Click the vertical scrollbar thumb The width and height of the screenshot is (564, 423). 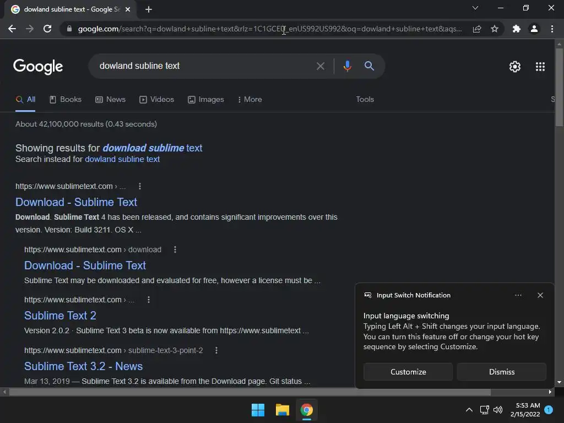(559, 87)
